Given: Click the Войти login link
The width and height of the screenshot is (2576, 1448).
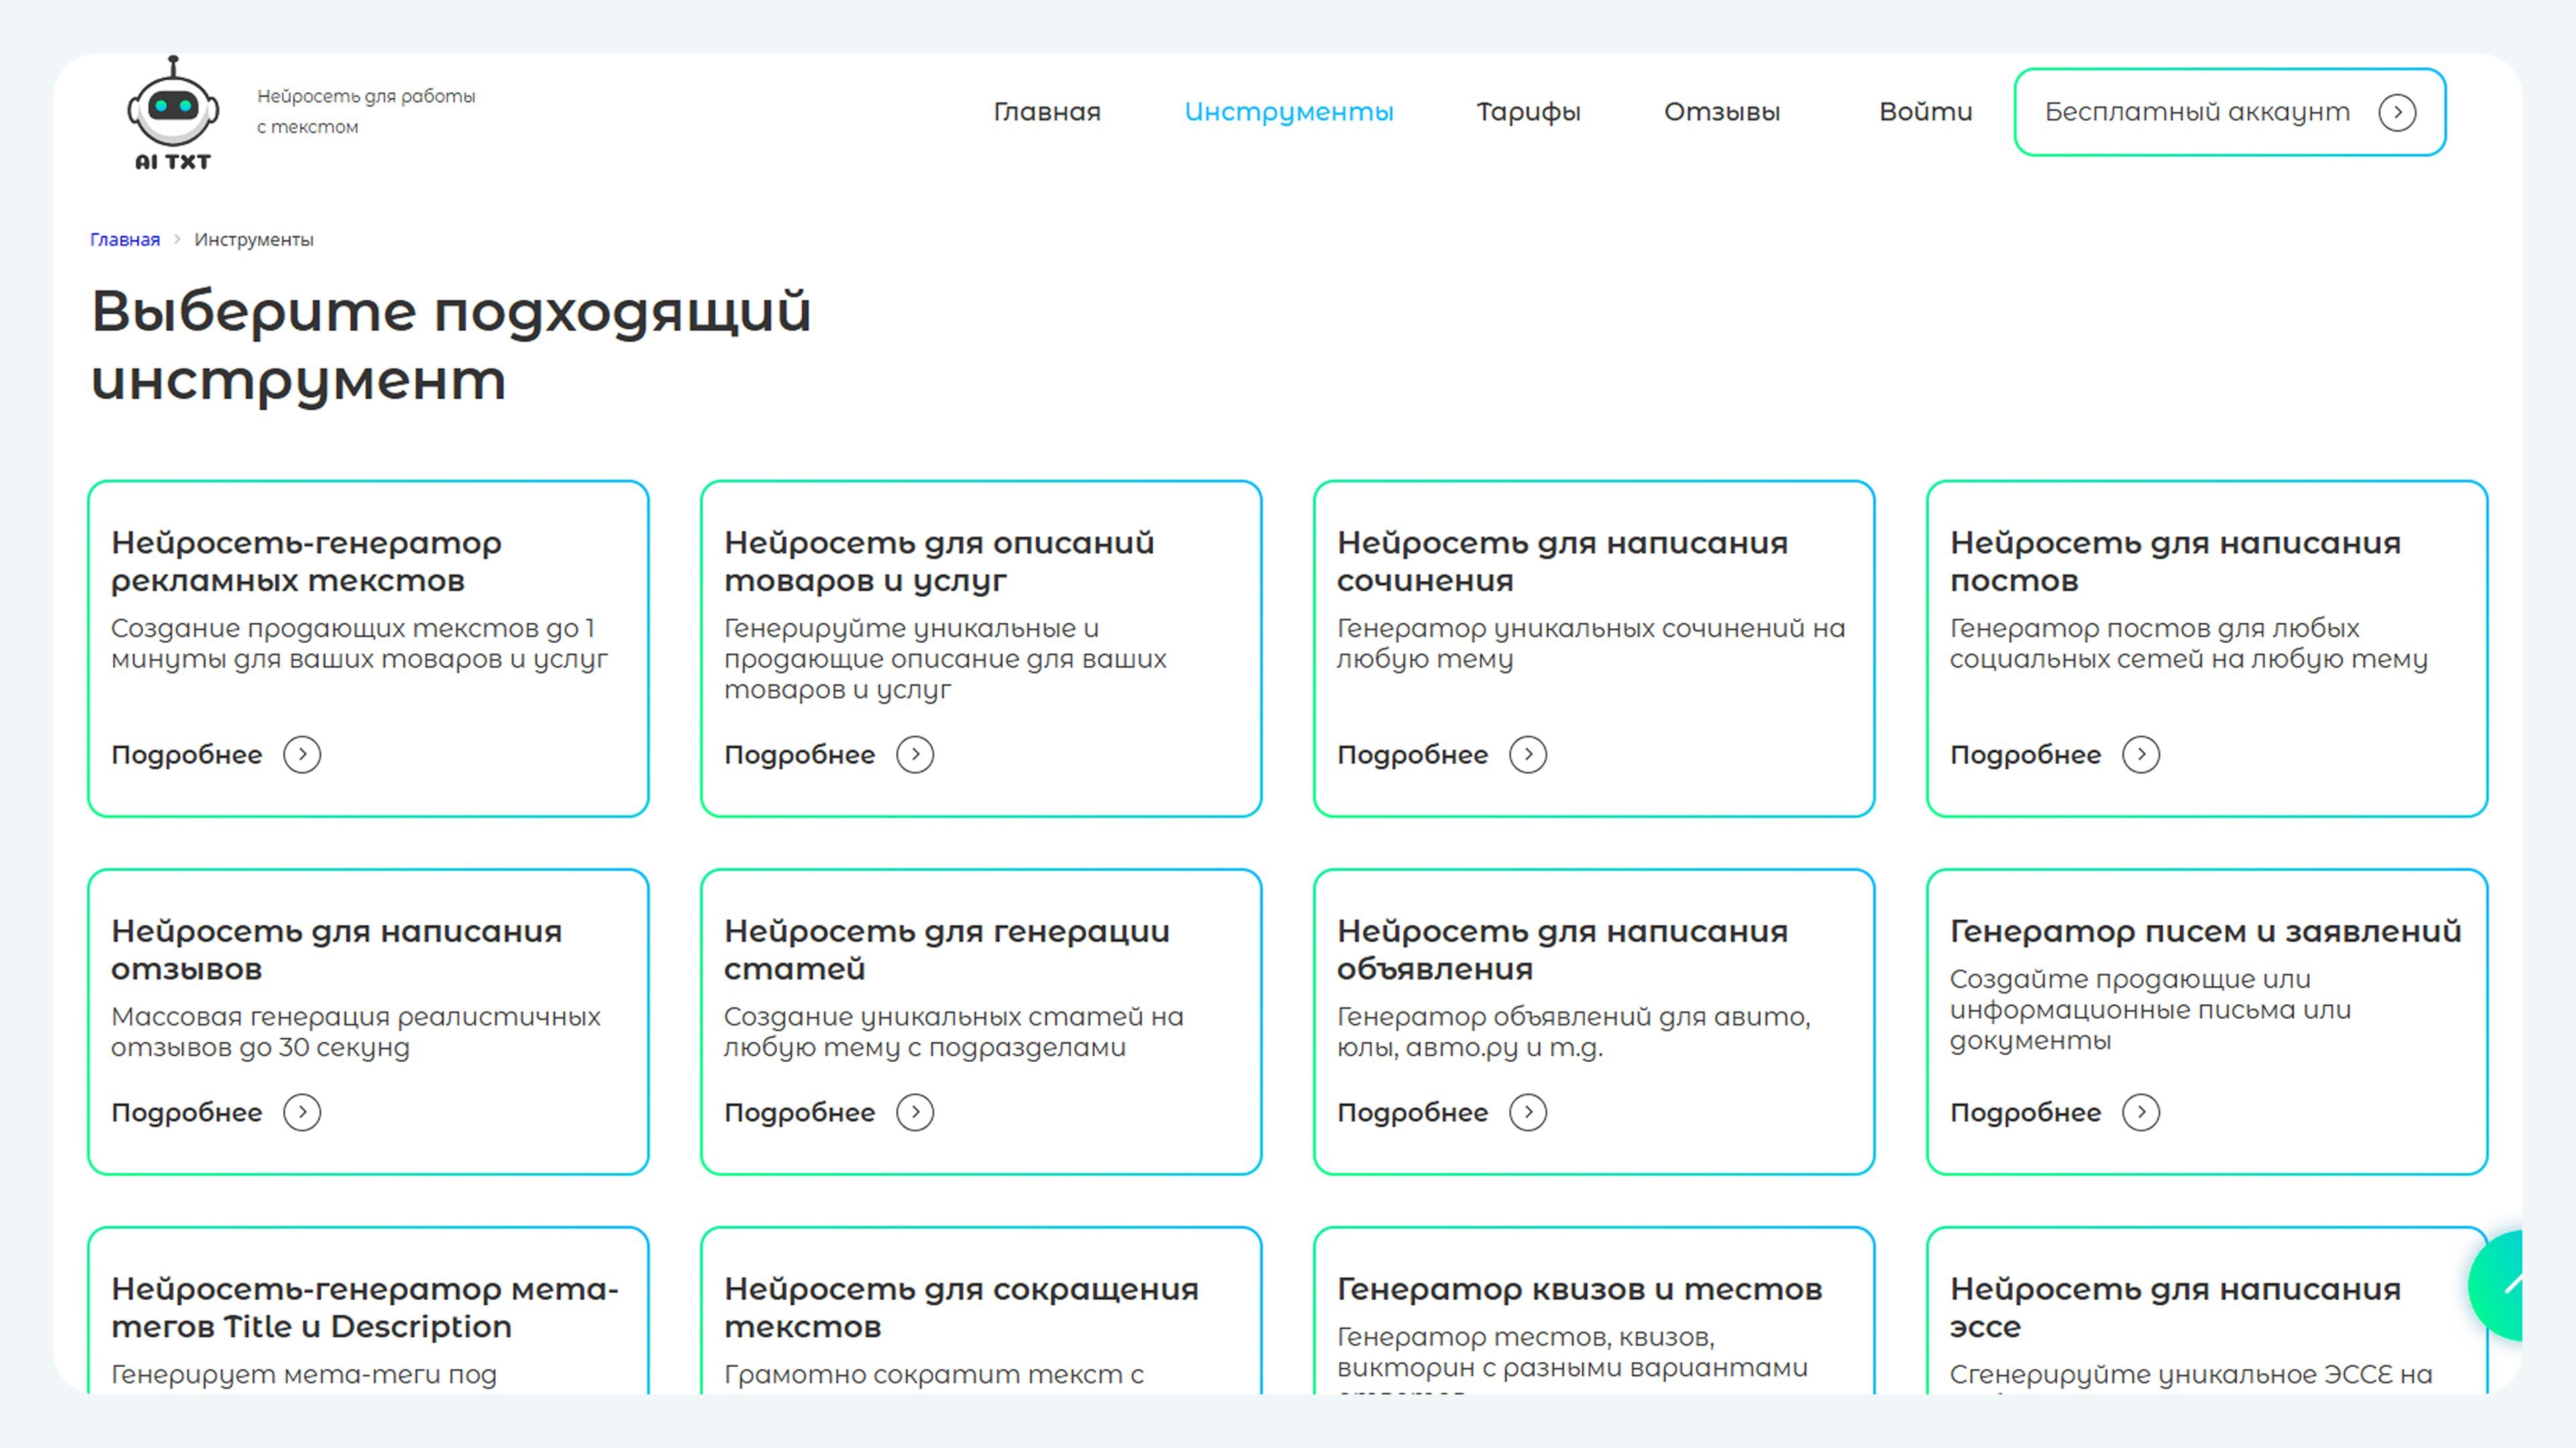Looking at the screenshot, I should coord(1925,112).
